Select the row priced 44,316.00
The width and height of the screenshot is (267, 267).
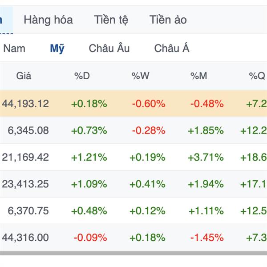[133, 238]
